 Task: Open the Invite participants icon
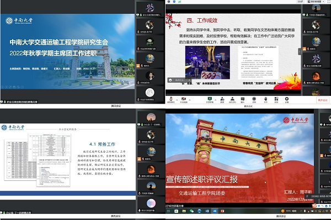(x=222, y=99)
